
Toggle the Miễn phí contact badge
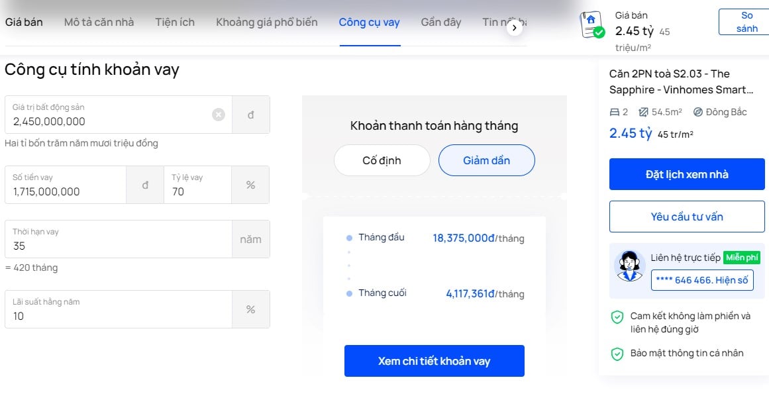tap(742, 257)
